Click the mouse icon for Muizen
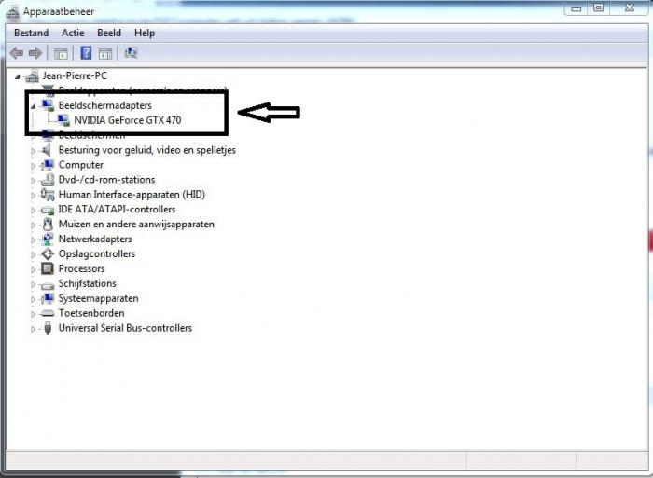653x478 pixels. tap(48, 225)
